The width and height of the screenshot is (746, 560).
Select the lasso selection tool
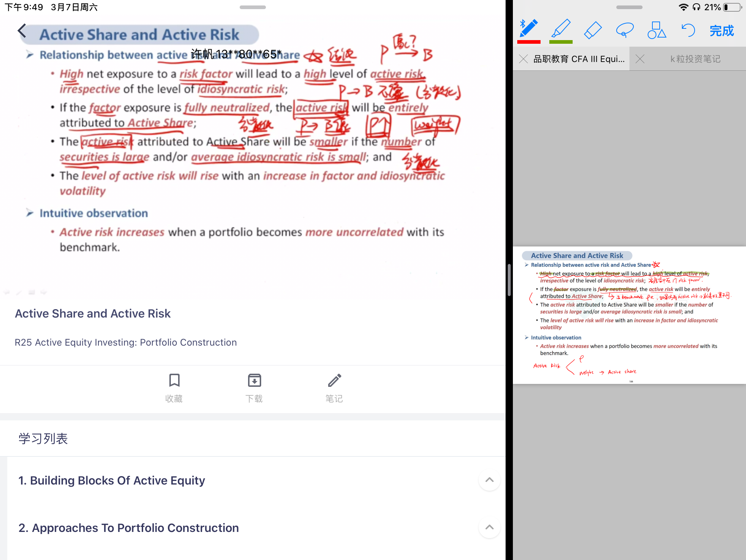625,30
